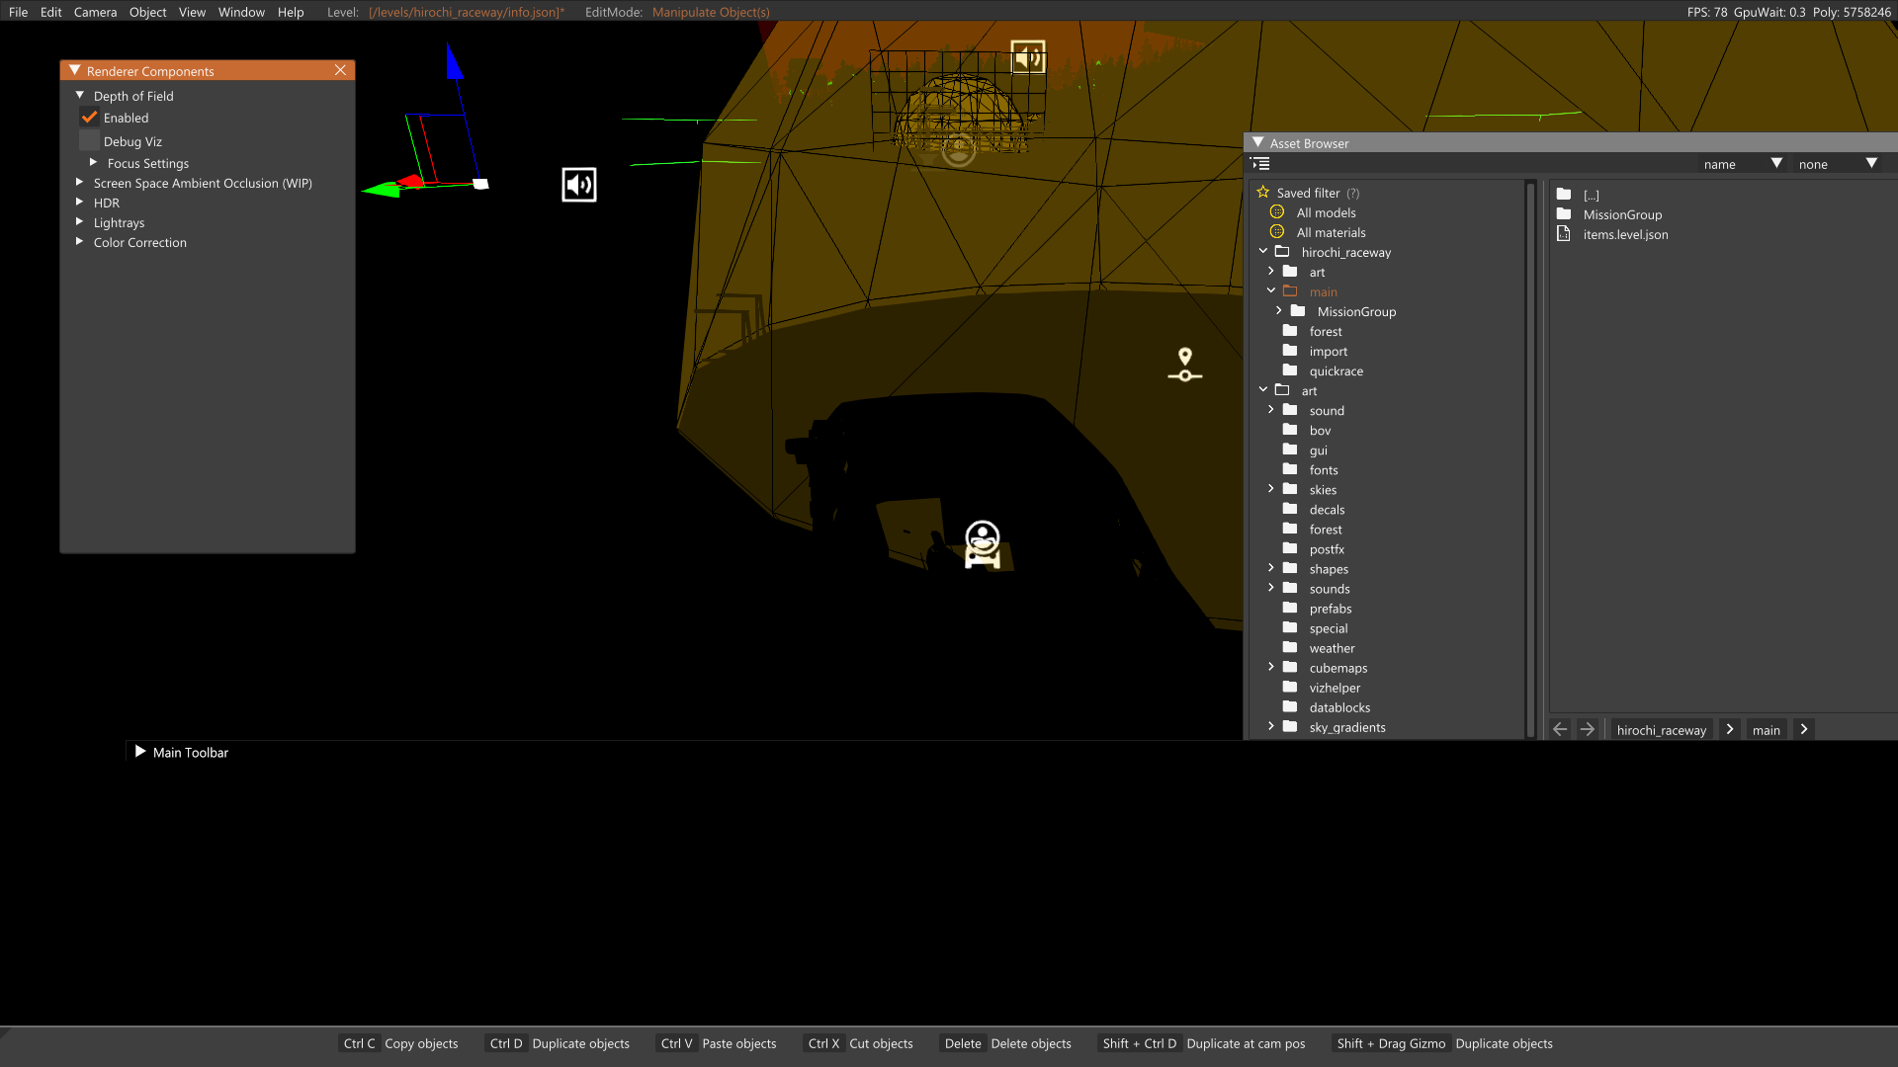Image resolution: width=1898 pixels, height=1067 pixels.
Task: Click the forward navigation arrow in Asset Browser
Action: tap(1588, 729)
